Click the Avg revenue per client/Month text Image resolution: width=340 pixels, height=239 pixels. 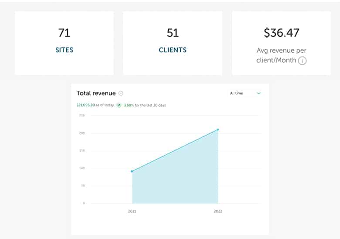click(x=281, y=56)
